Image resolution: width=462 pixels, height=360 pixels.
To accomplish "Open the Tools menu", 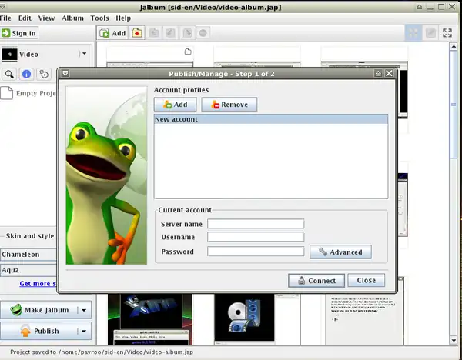I will pos(99,18).
